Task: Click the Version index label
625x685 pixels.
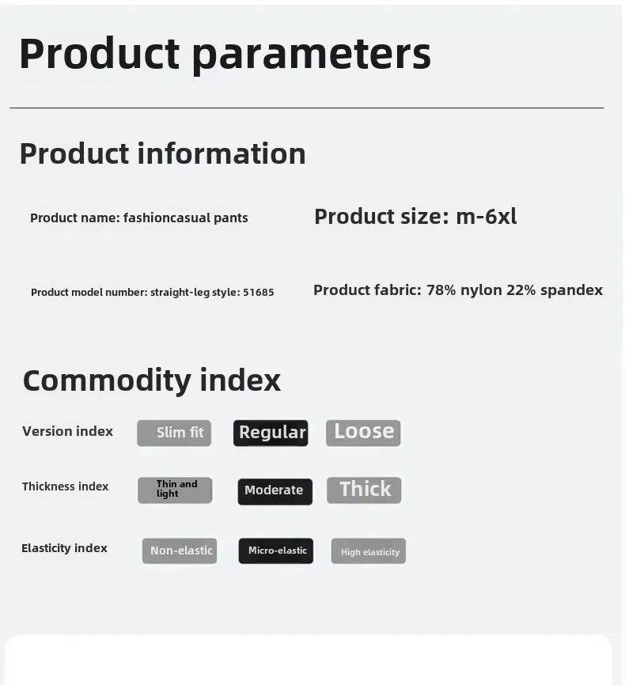Action: 68,431
